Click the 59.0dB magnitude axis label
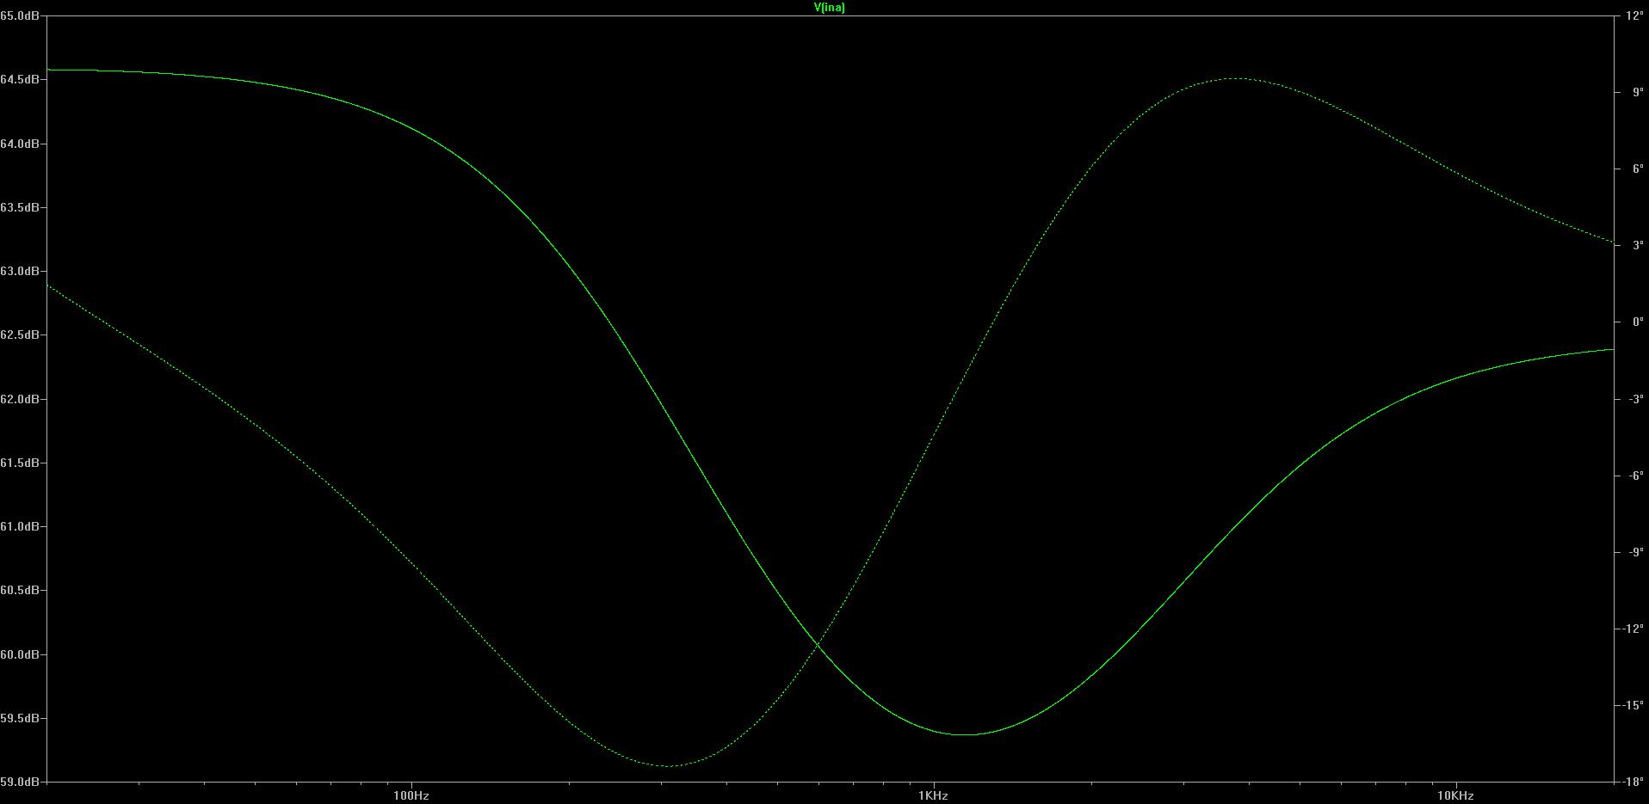Viewport: 1649px width, 804px height. tap(19, 783)
